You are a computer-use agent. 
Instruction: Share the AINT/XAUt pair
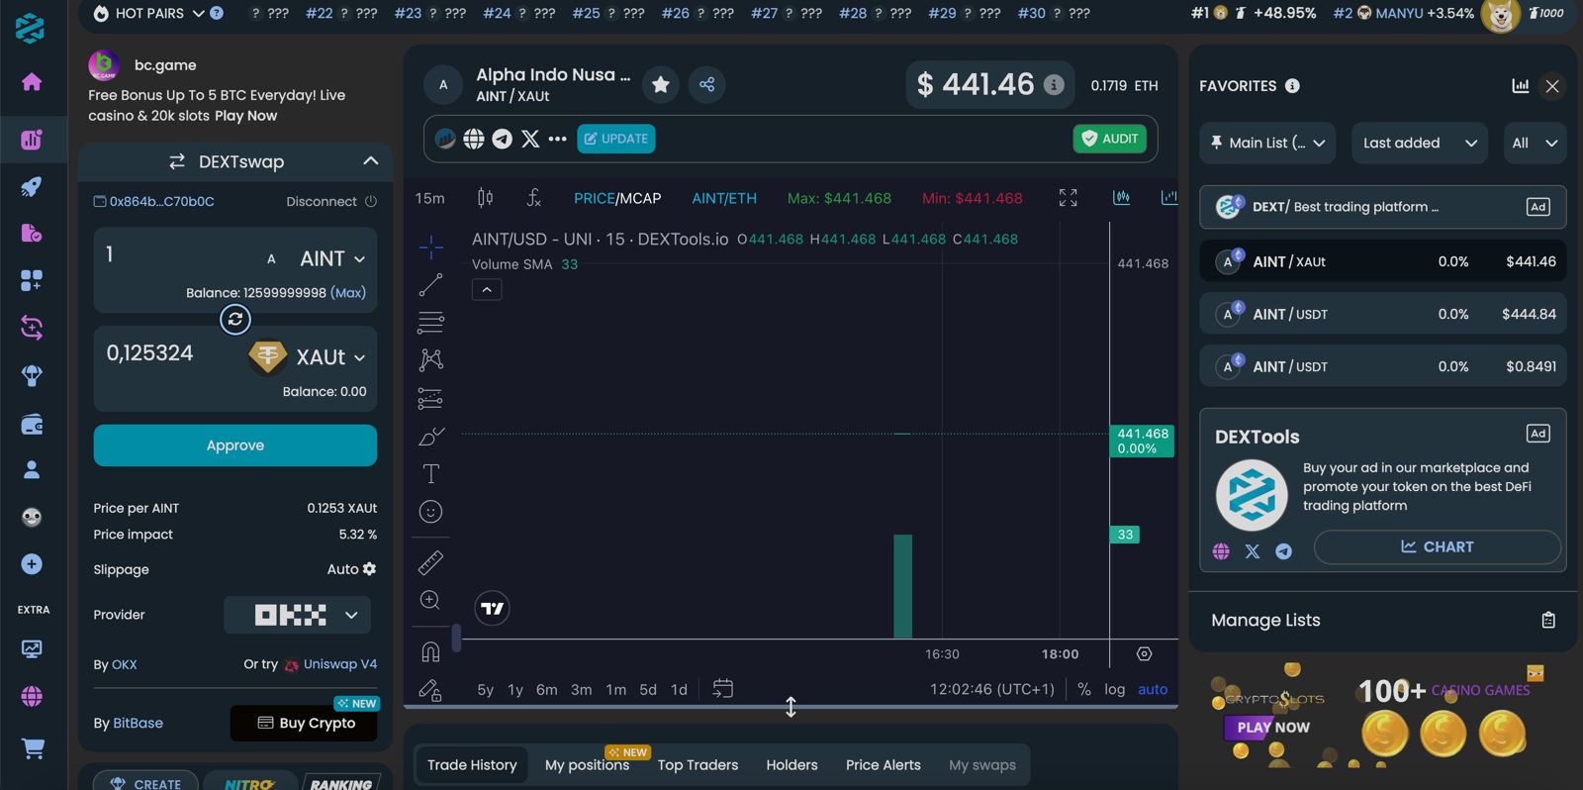[x=706, y=85]
